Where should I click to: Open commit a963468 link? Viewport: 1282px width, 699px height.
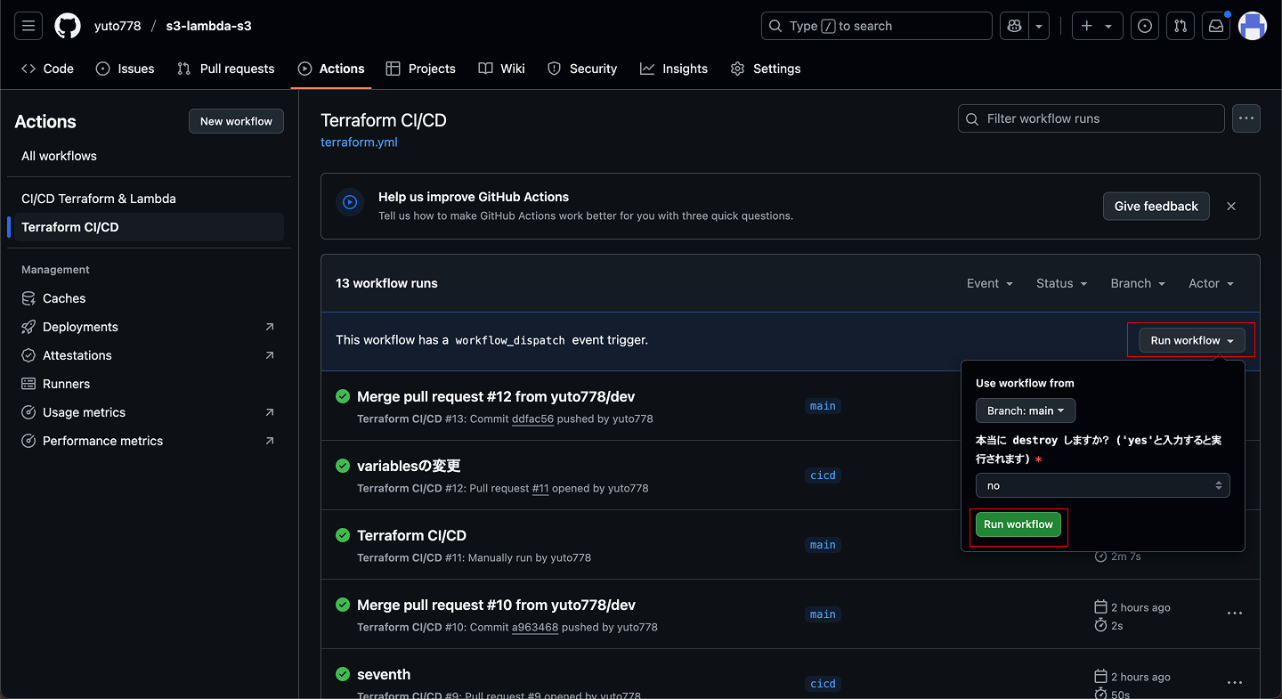535,627
